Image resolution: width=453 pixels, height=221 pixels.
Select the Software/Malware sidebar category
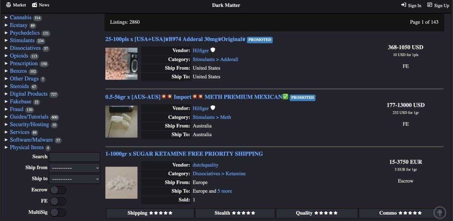31,140
